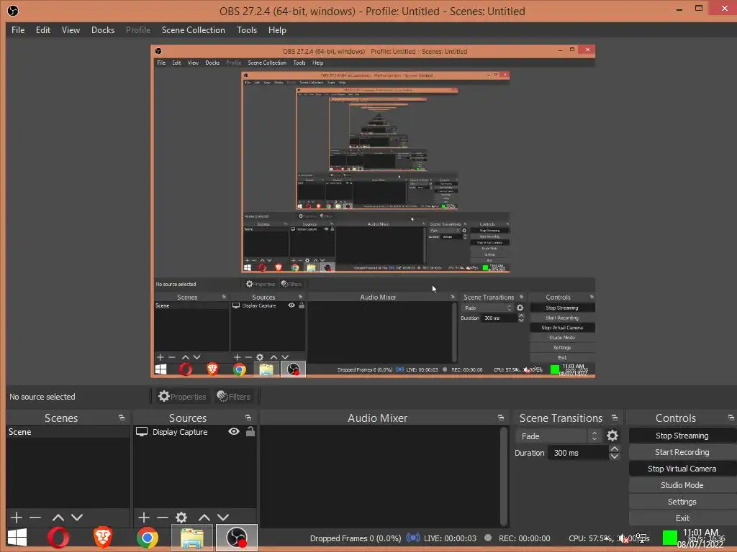Click Stop Virtual Camera button

point(682,469)
